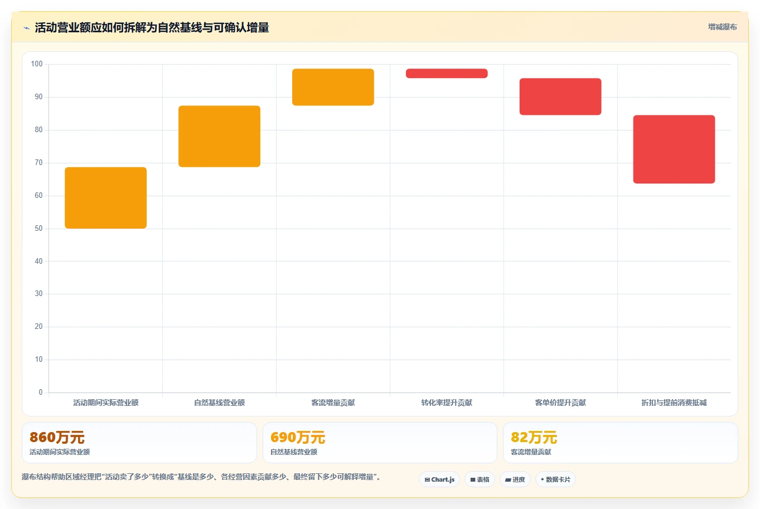Click the x-axis label 客流增量贡献
Screen dimensions: 760x509
333,403
